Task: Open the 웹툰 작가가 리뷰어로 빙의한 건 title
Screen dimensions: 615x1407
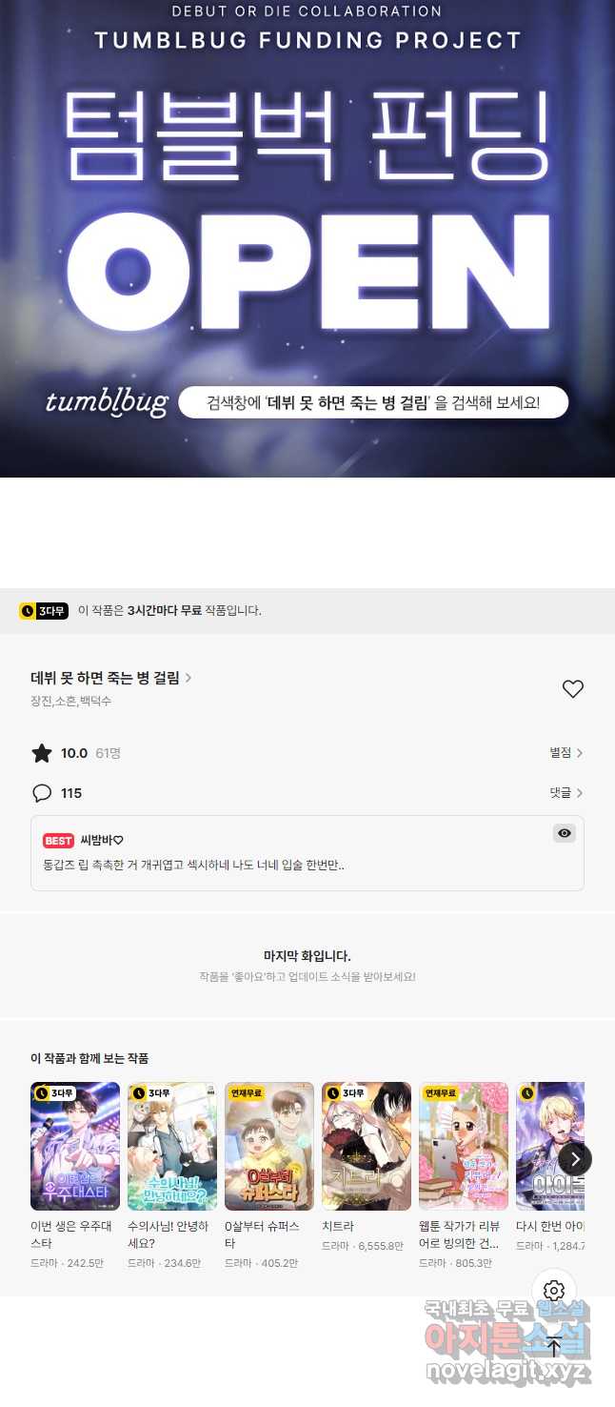Action: (462, 1235)
